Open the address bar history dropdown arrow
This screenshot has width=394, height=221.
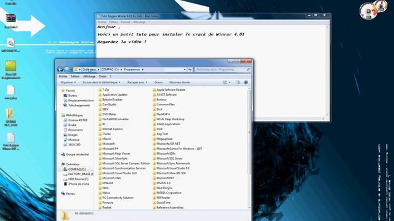pos(185,69)
